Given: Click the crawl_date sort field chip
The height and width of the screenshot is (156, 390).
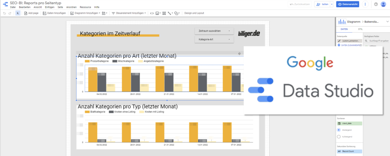Looking at the screenshot, I should (350, 123).
